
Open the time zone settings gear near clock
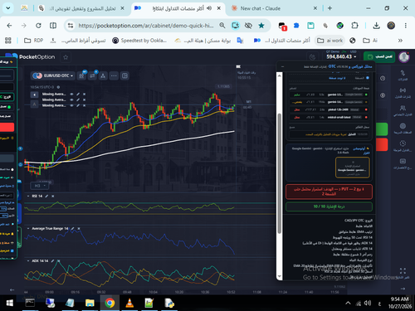click(x=58, y=87)
